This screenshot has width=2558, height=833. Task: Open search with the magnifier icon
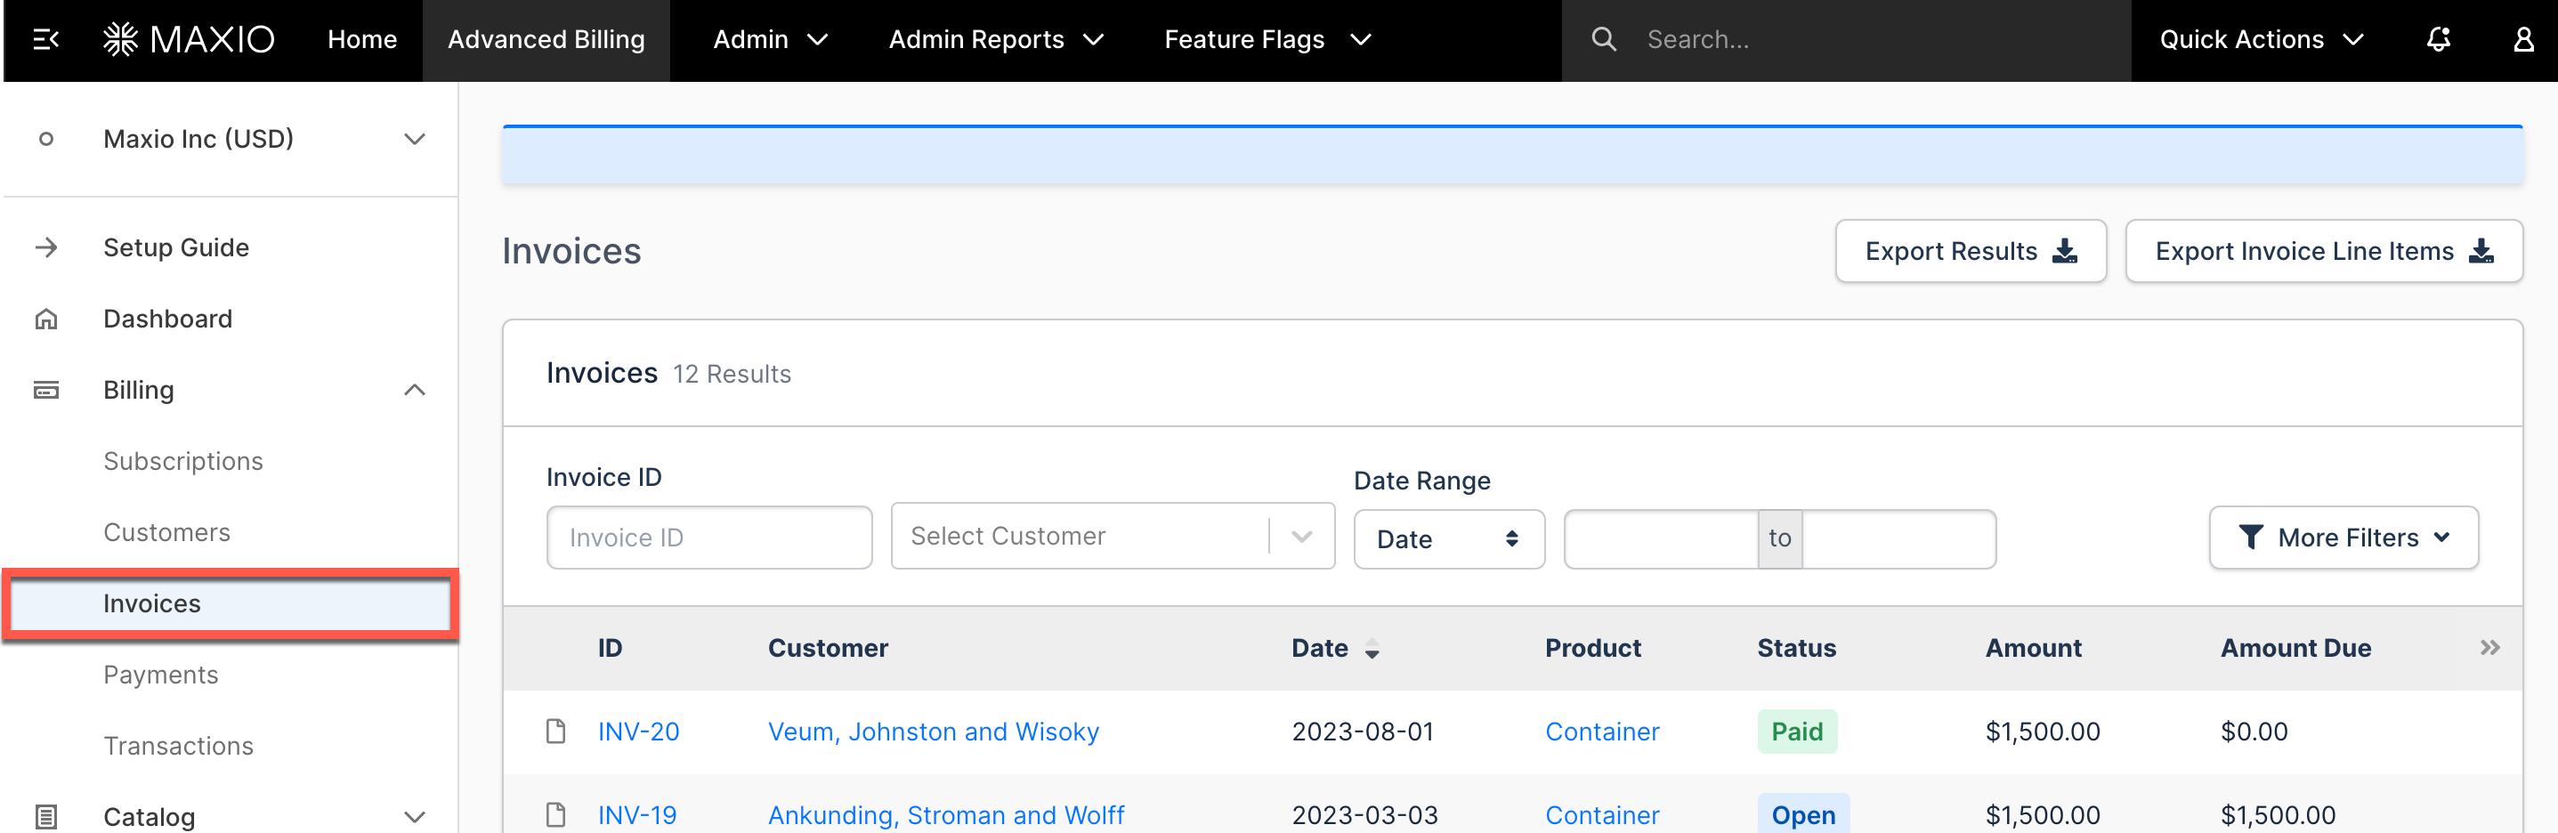coord(1605,40)
